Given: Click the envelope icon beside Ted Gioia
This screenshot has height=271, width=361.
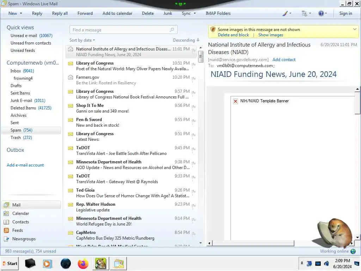Looking at the screenshot, I should pyautogui.click(x=71, y=190).
